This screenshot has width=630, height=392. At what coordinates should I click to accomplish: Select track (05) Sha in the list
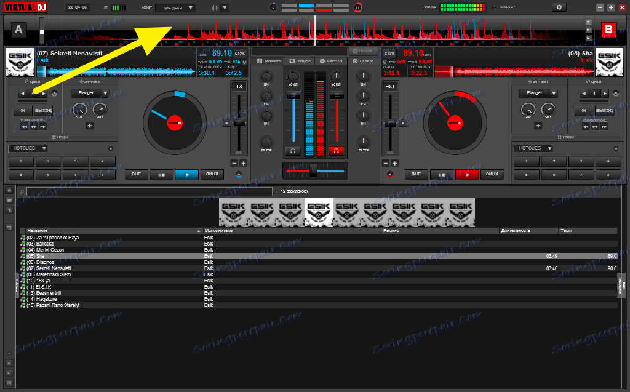click(318, 256)
